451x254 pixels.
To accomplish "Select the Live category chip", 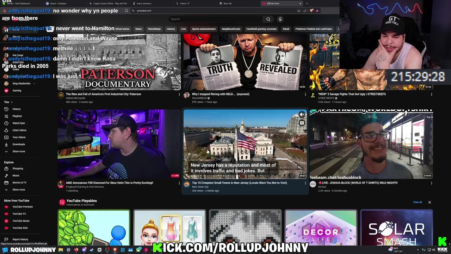I will 183,29.
